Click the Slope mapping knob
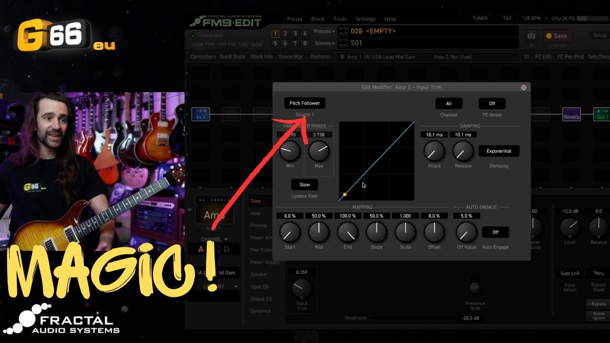610x343 pixels. [x=376, y=232]
